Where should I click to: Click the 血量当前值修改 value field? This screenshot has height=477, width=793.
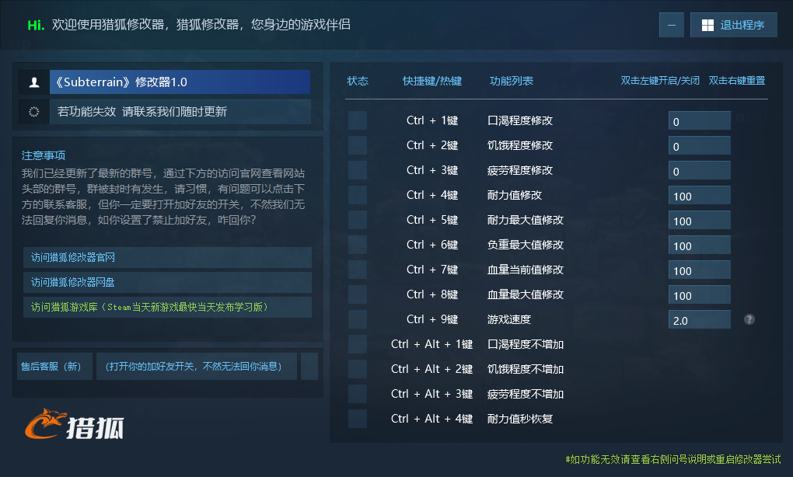tap(700, 270)
